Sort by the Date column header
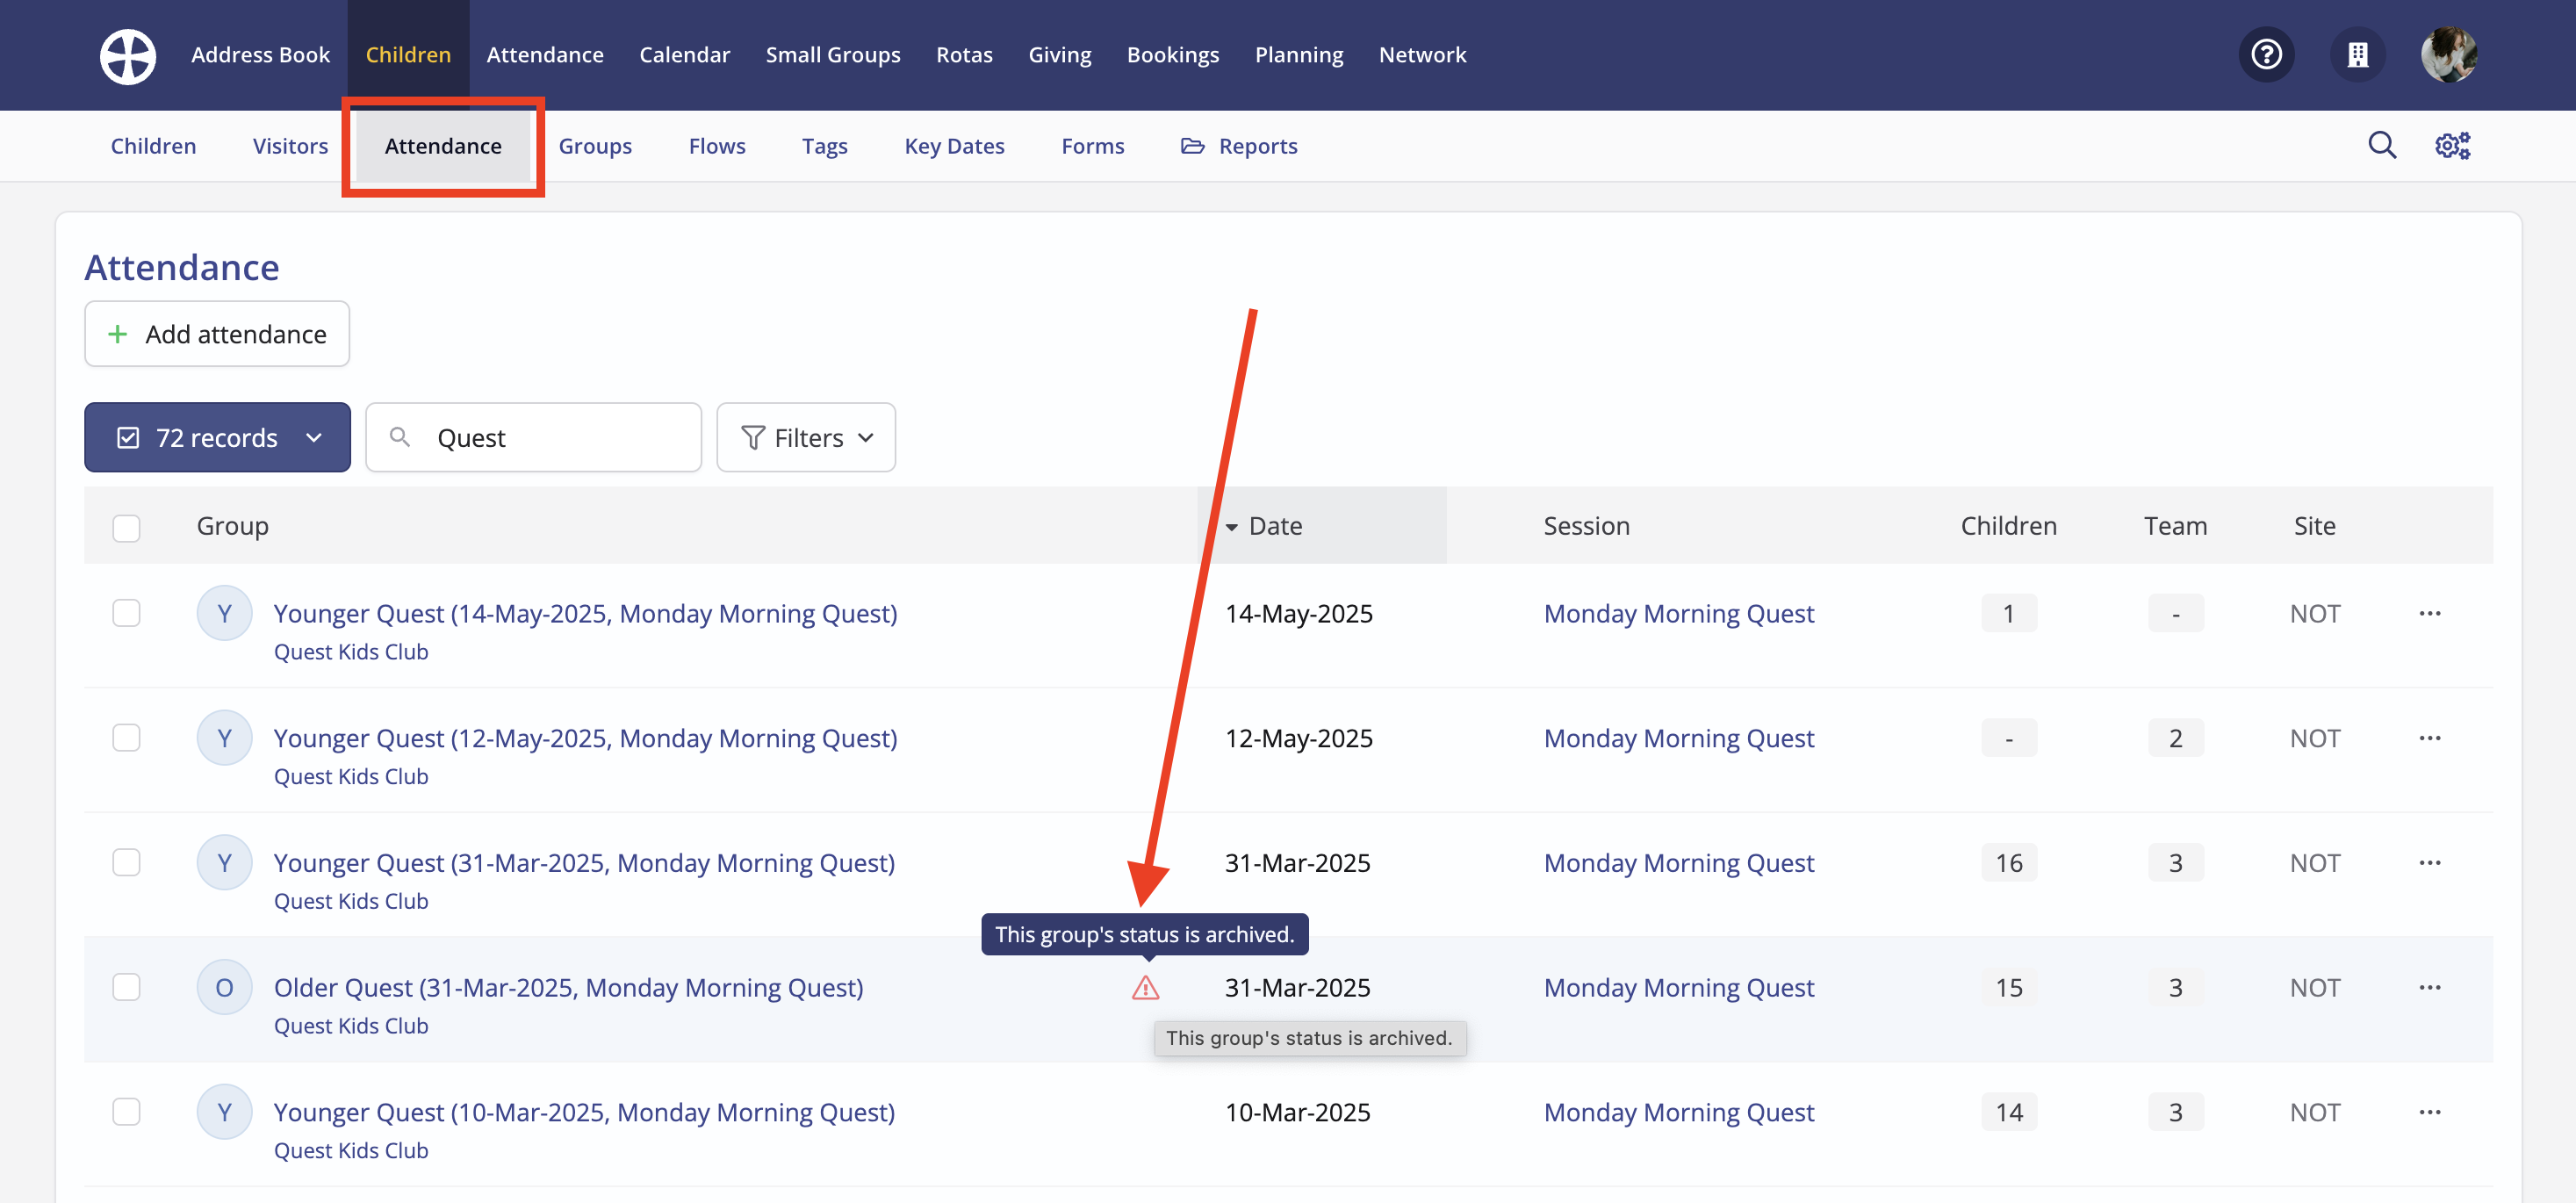The image size is (2576, 1203). click(x=1274, y=526)
